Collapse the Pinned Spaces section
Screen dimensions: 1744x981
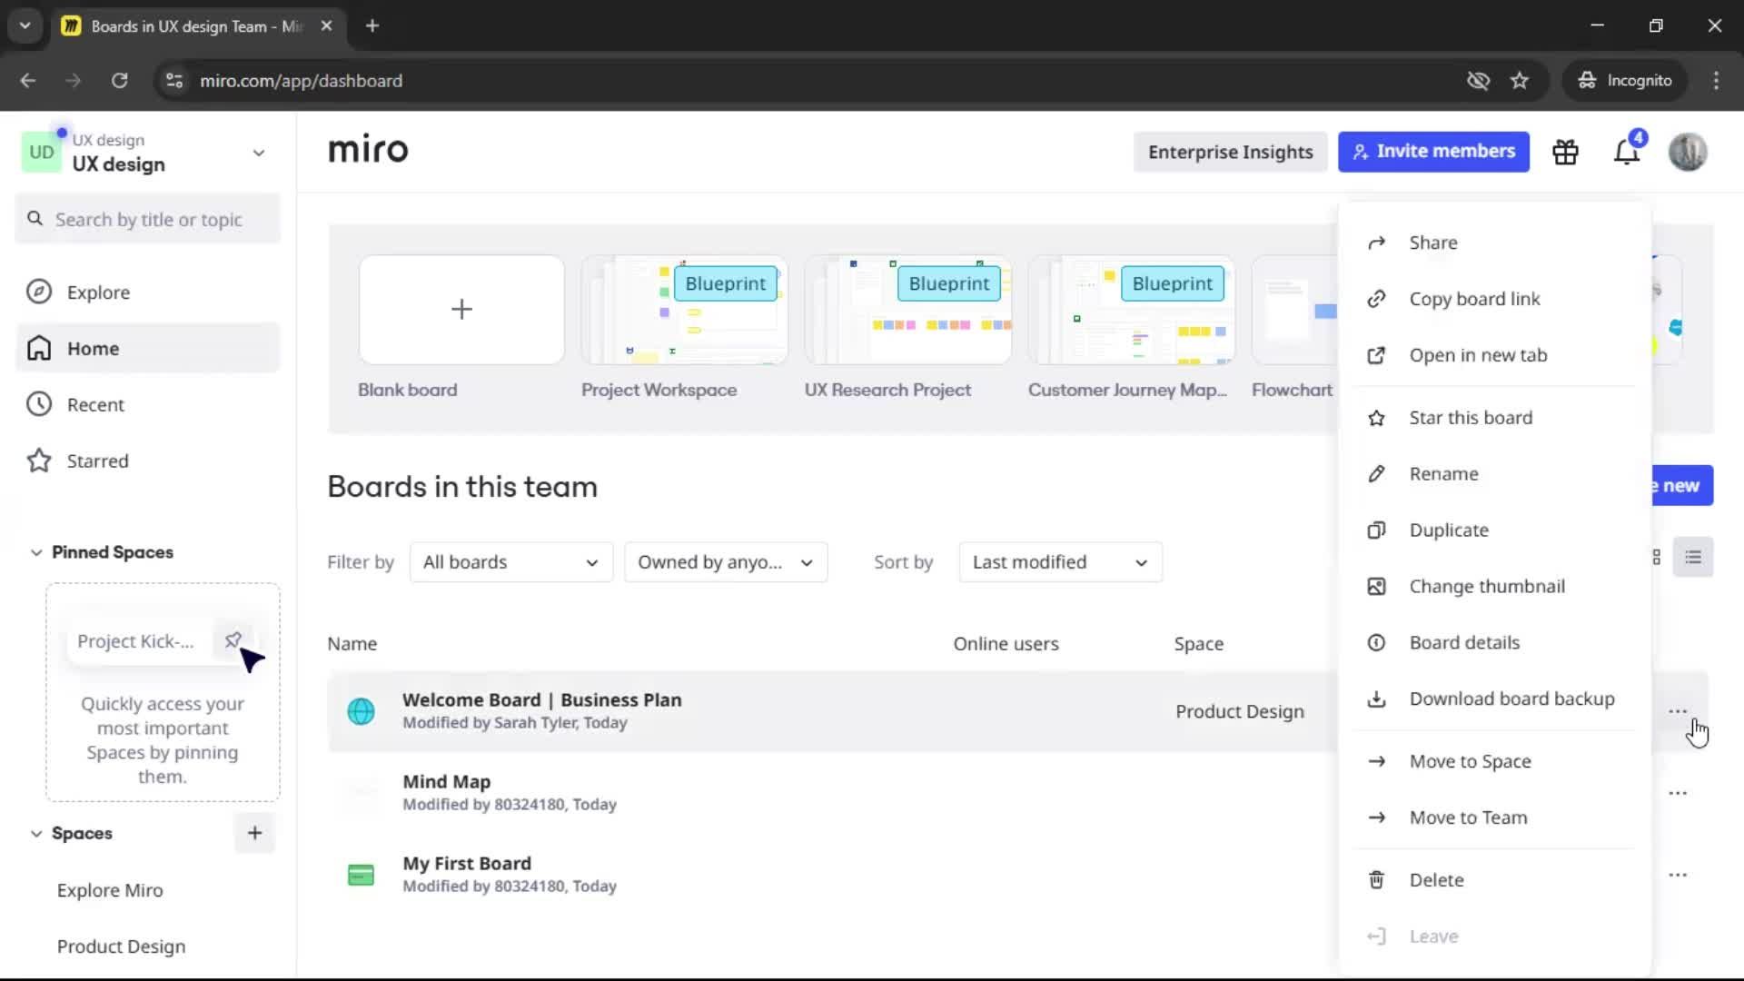[x=36, y=552]
